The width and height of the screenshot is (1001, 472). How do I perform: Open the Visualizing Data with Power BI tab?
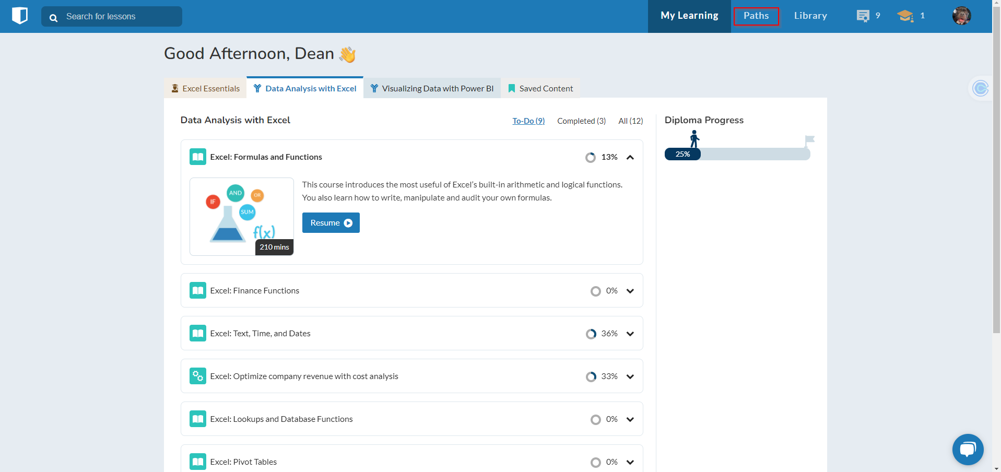coord(432,88)
